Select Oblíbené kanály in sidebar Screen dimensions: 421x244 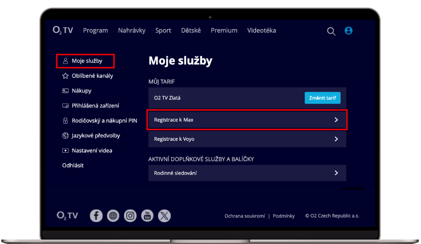(x=92, y=76)
